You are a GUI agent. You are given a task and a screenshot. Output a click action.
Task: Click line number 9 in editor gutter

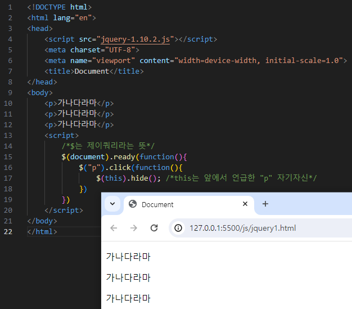click(10, 93)
